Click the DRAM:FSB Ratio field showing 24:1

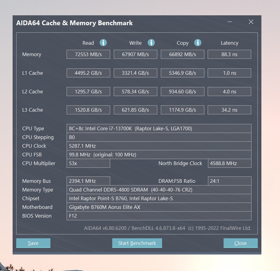(x=229, y=181)
